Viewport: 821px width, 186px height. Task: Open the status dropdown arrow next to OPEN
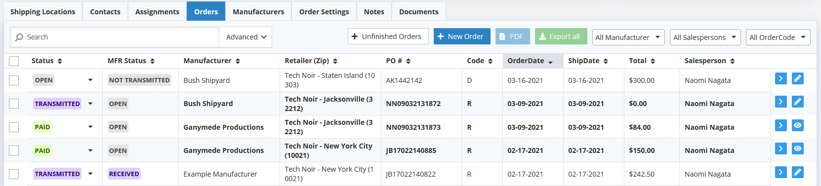click(90, 80)
